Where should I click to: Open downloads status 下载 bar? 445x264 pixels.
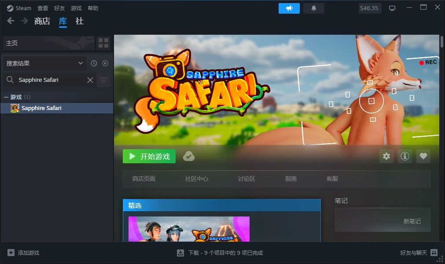point(220,253)
